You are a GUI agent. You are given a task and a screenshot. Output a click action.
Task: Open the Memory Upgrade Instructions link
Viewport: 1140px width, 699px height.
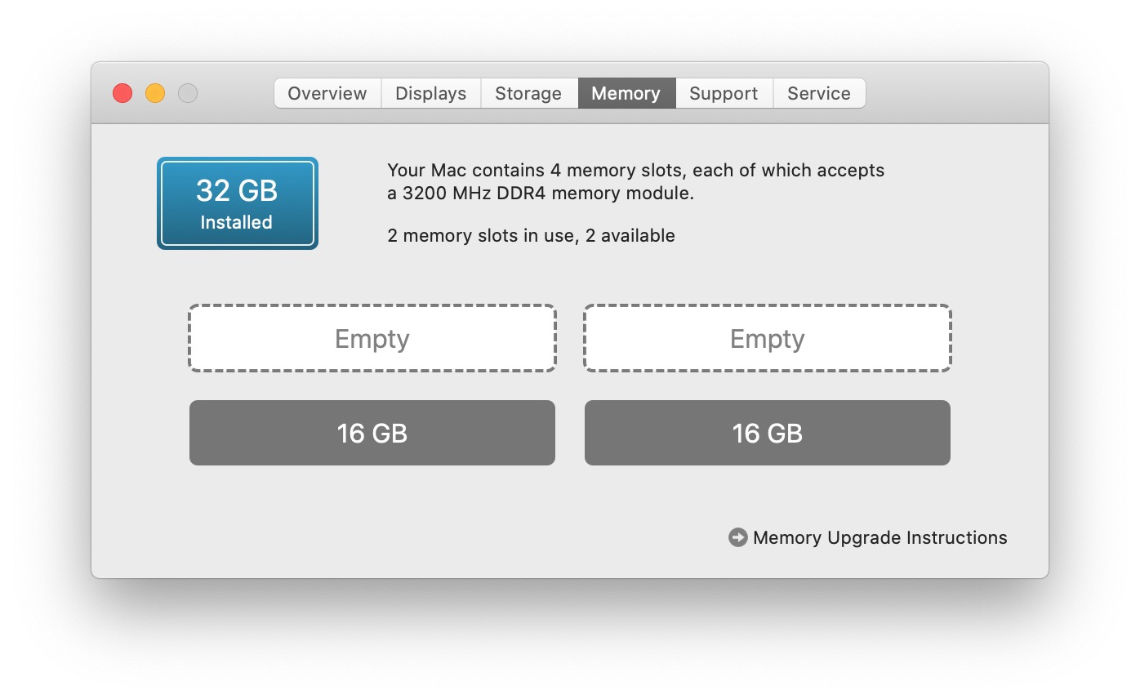point(880,537)
